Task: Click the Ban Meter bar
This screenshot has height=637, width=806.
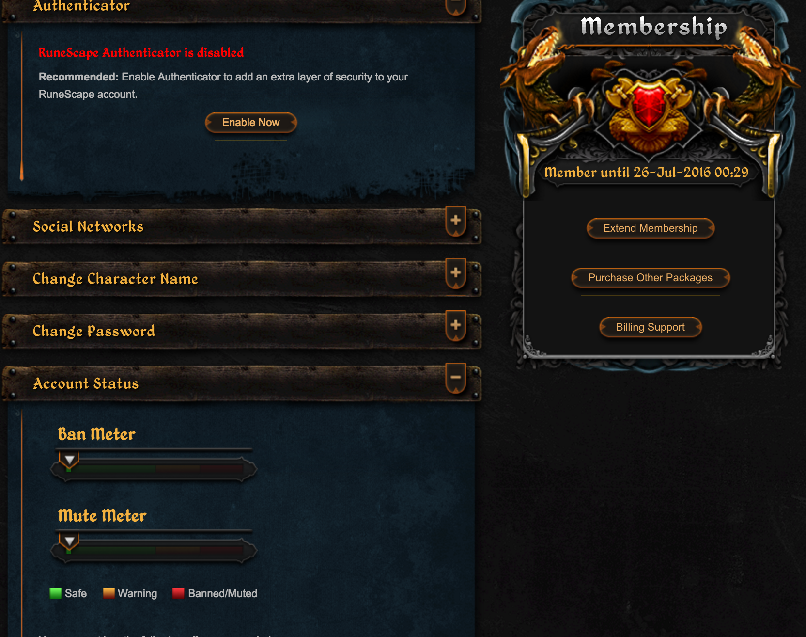Action: coord(154,469)
